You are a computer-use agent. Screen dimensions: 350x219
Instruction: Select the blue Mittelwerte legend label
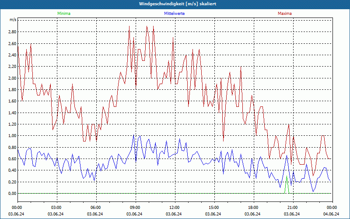click(175, 14)
